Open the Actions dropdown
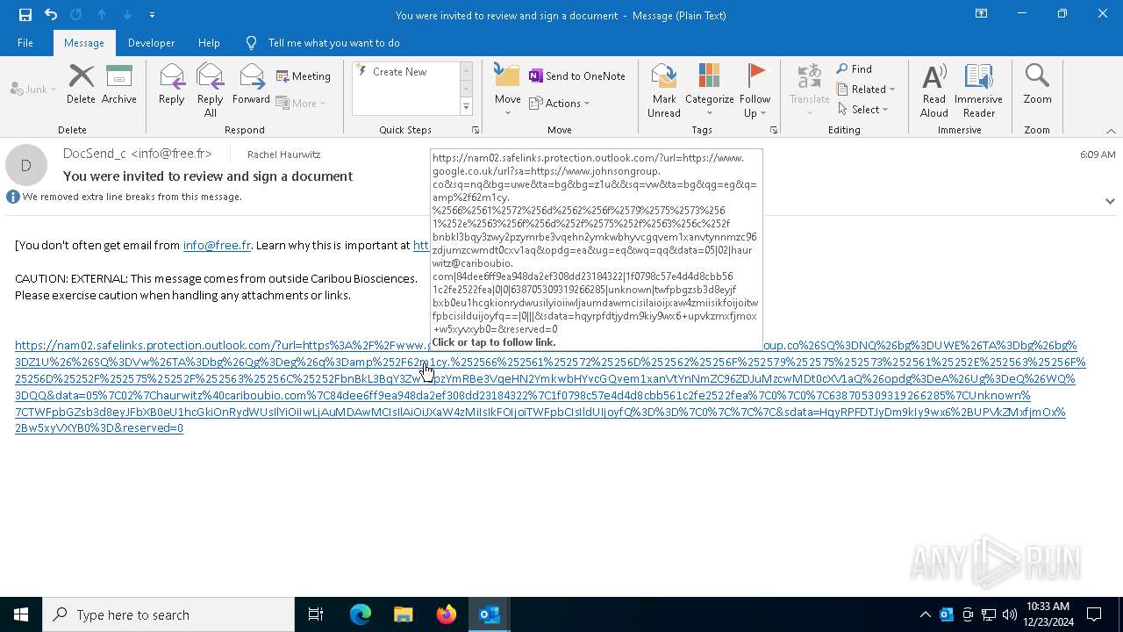 point(560,103)
